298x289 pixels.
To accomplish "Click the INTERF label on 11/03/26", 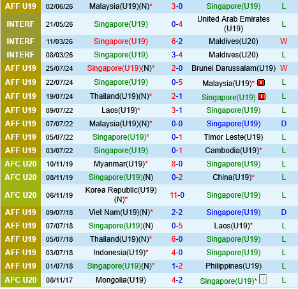I will [20, 41].
